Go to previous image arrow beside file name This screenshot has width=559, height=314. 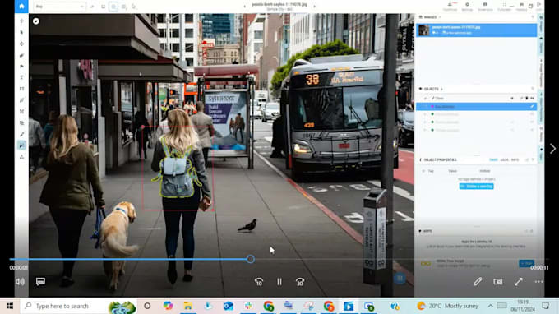coord(245,6)
